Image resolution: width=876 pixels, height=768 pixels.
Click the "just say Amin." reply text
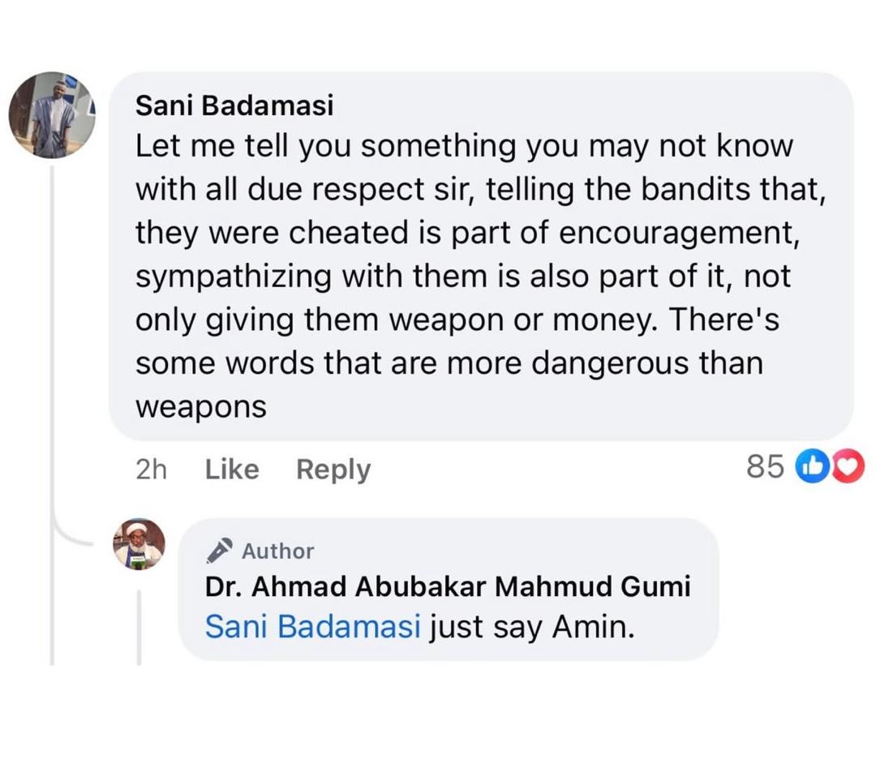tap(530, 627)
